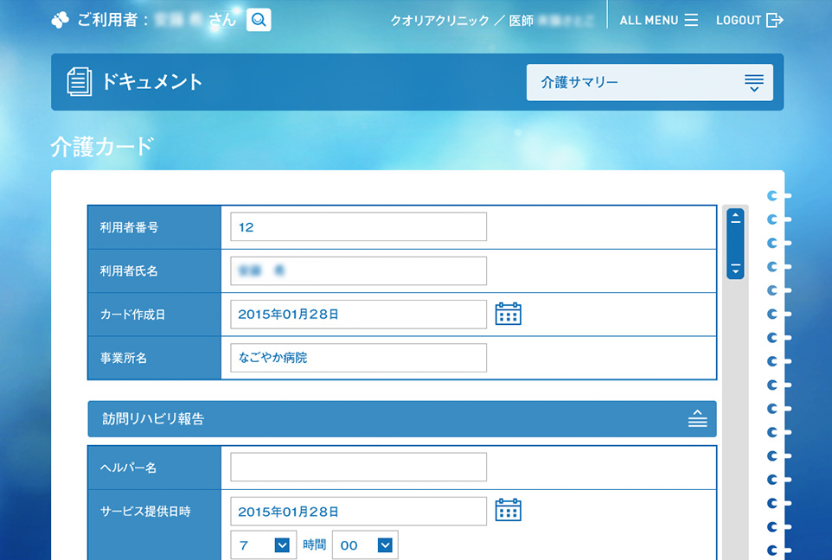
Task: Click the document icon beside ドキュメント
Action: point(80,82)
